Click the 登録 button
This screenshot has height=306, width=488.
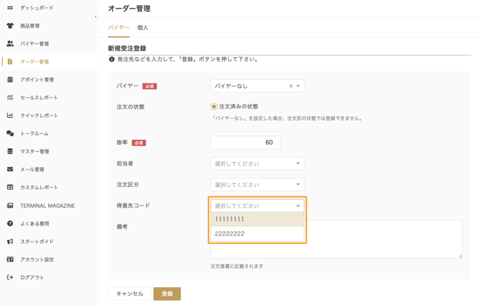167,294
